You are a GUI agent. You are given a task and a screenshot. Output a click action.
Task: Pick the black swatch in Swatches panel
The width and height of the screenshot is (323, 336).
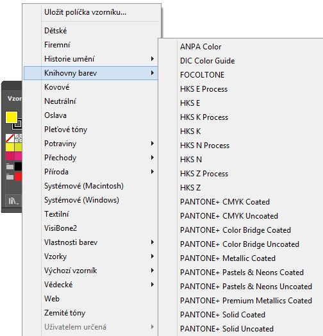[x=18, y=166]
